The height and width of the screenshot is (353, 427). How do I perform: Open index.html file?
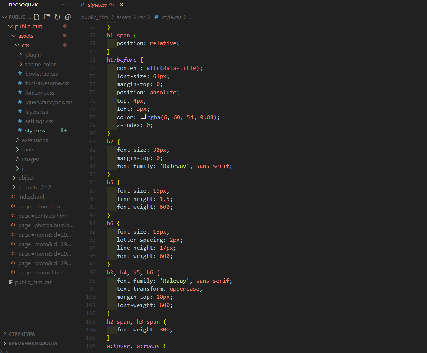click(x=31, y=197)
